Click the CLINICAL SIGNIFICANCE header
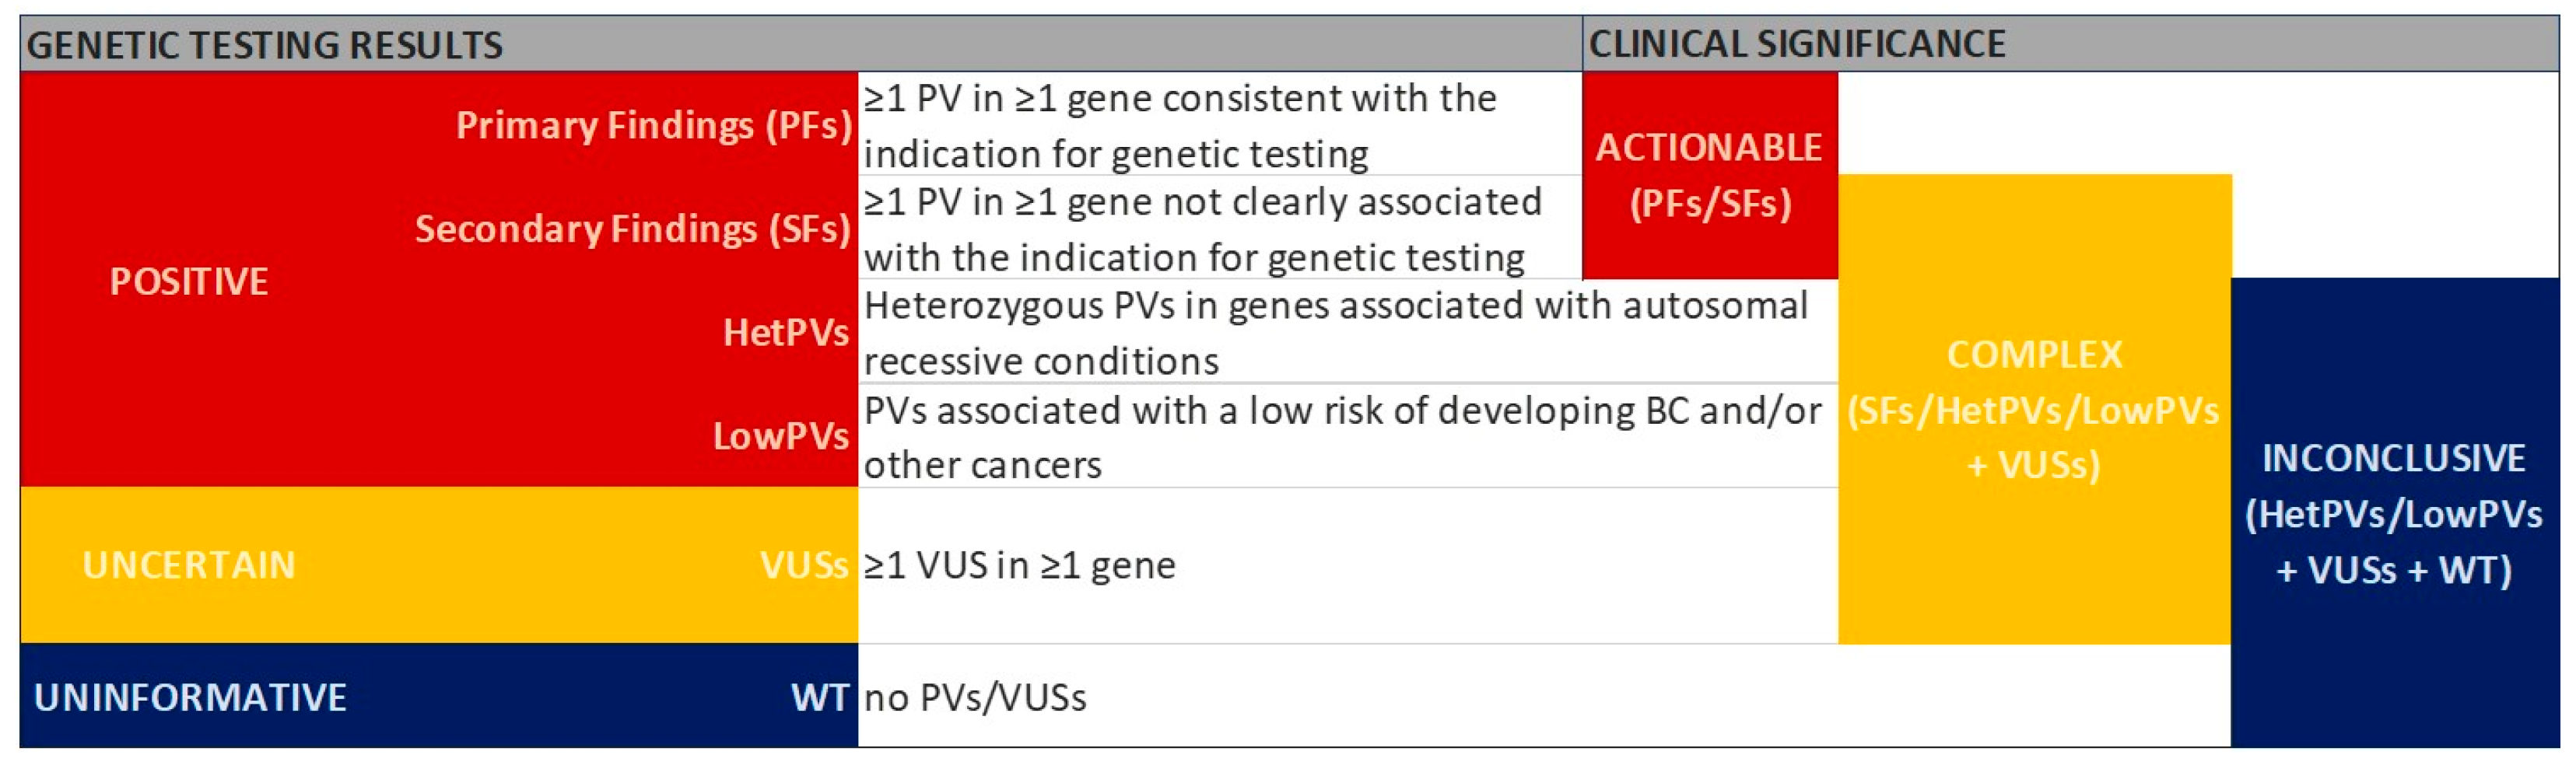 point(1796,44)
